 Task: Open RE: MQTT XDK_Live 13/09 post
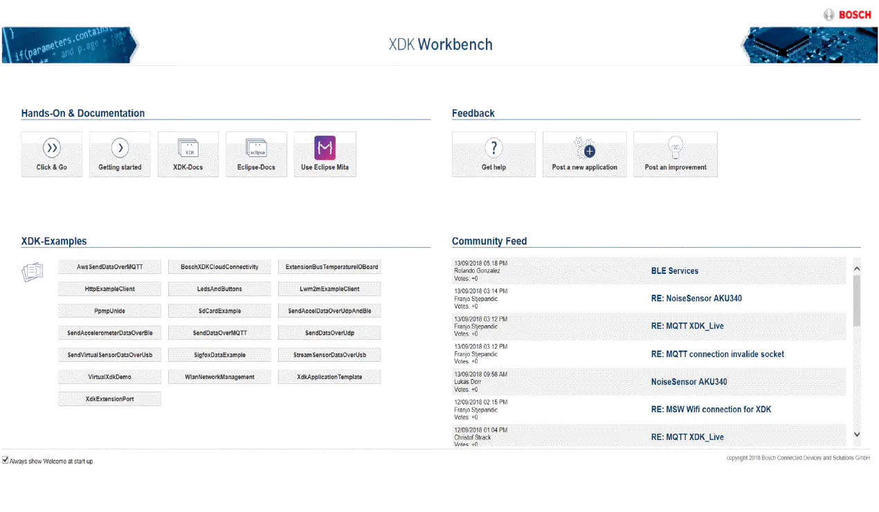pos(687,327)
